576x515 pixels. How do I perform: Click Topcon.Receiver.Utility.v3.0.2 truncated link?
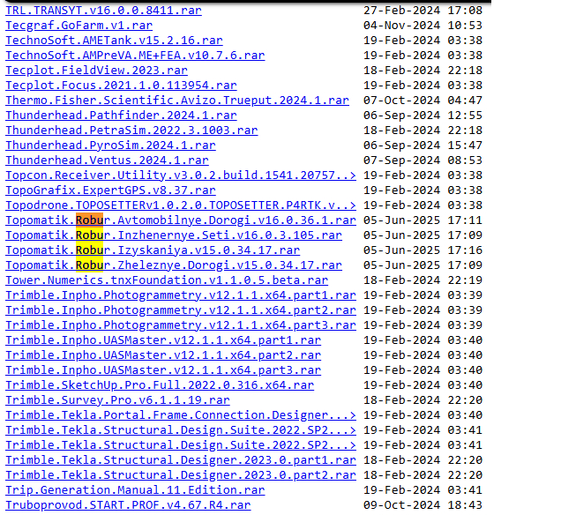click(x=180, y=175)
